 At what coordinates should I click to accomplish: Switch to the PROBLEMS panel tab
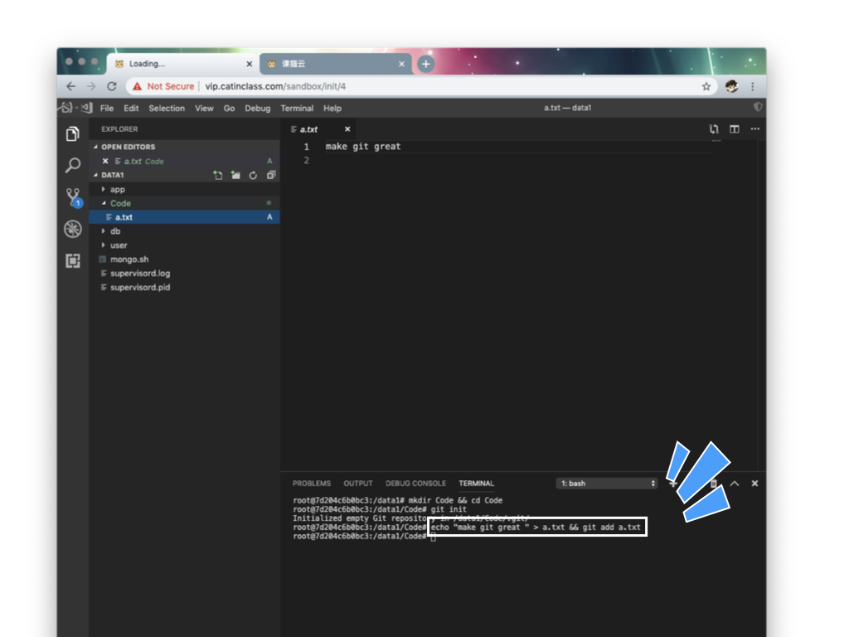311,484
